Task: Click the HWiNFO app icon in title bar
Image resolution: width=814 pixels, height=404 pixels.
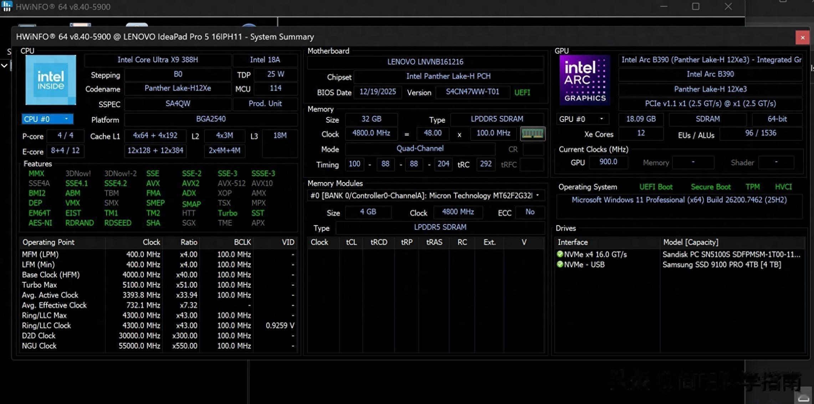Action: coord(7,6)
